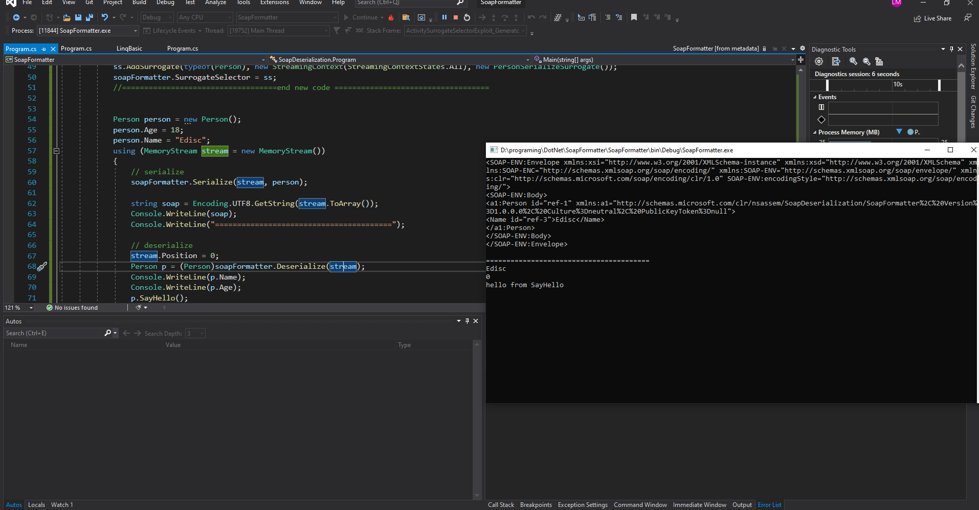Collapse the using block on line 57
The height and width of the screenshot is (510, 979).
pyautogui.click(x=56, y=151)
